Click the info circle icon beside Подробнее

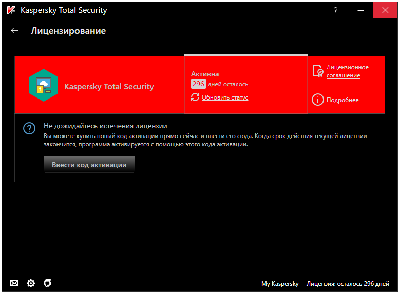click(x=318, y=100)
